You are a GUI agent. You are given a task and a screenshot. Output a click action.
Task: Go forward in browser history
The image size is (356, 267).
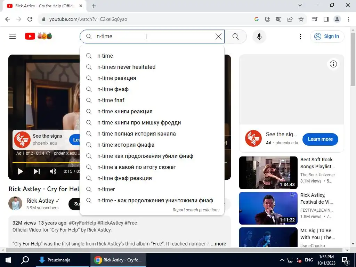tap(19, 19)
